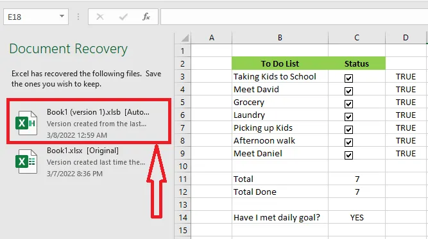Screen dimensions: 428x239
Task: Click the Document Recovery pane title
Action: (68, 49)
